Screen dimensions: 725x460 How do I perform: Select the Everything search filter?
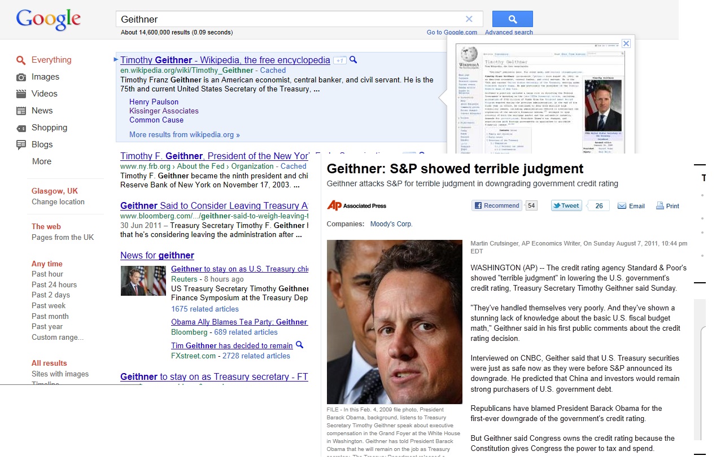pos(51,60)
